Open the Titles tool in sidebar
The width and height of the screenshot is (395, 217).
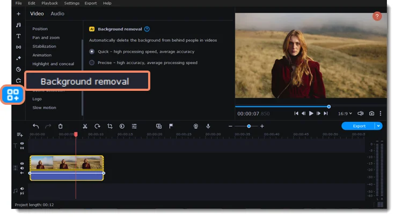coord(18,36)
